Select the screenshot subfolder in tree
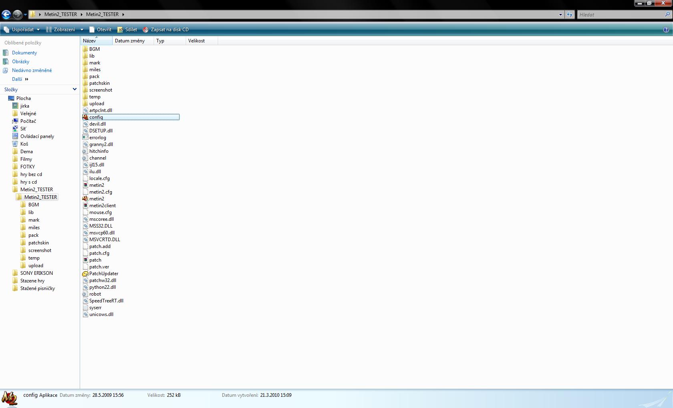Screen dimensions: 673x408 point(40,250)
